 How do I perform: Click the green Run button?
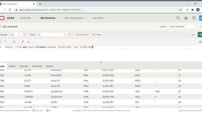[200, 35]
